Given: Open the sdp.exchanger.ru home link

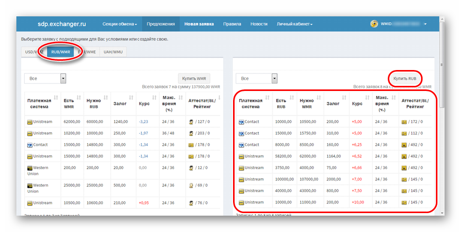Looking at the screenshot, I should pyautogui.click(x=62, y=24).
